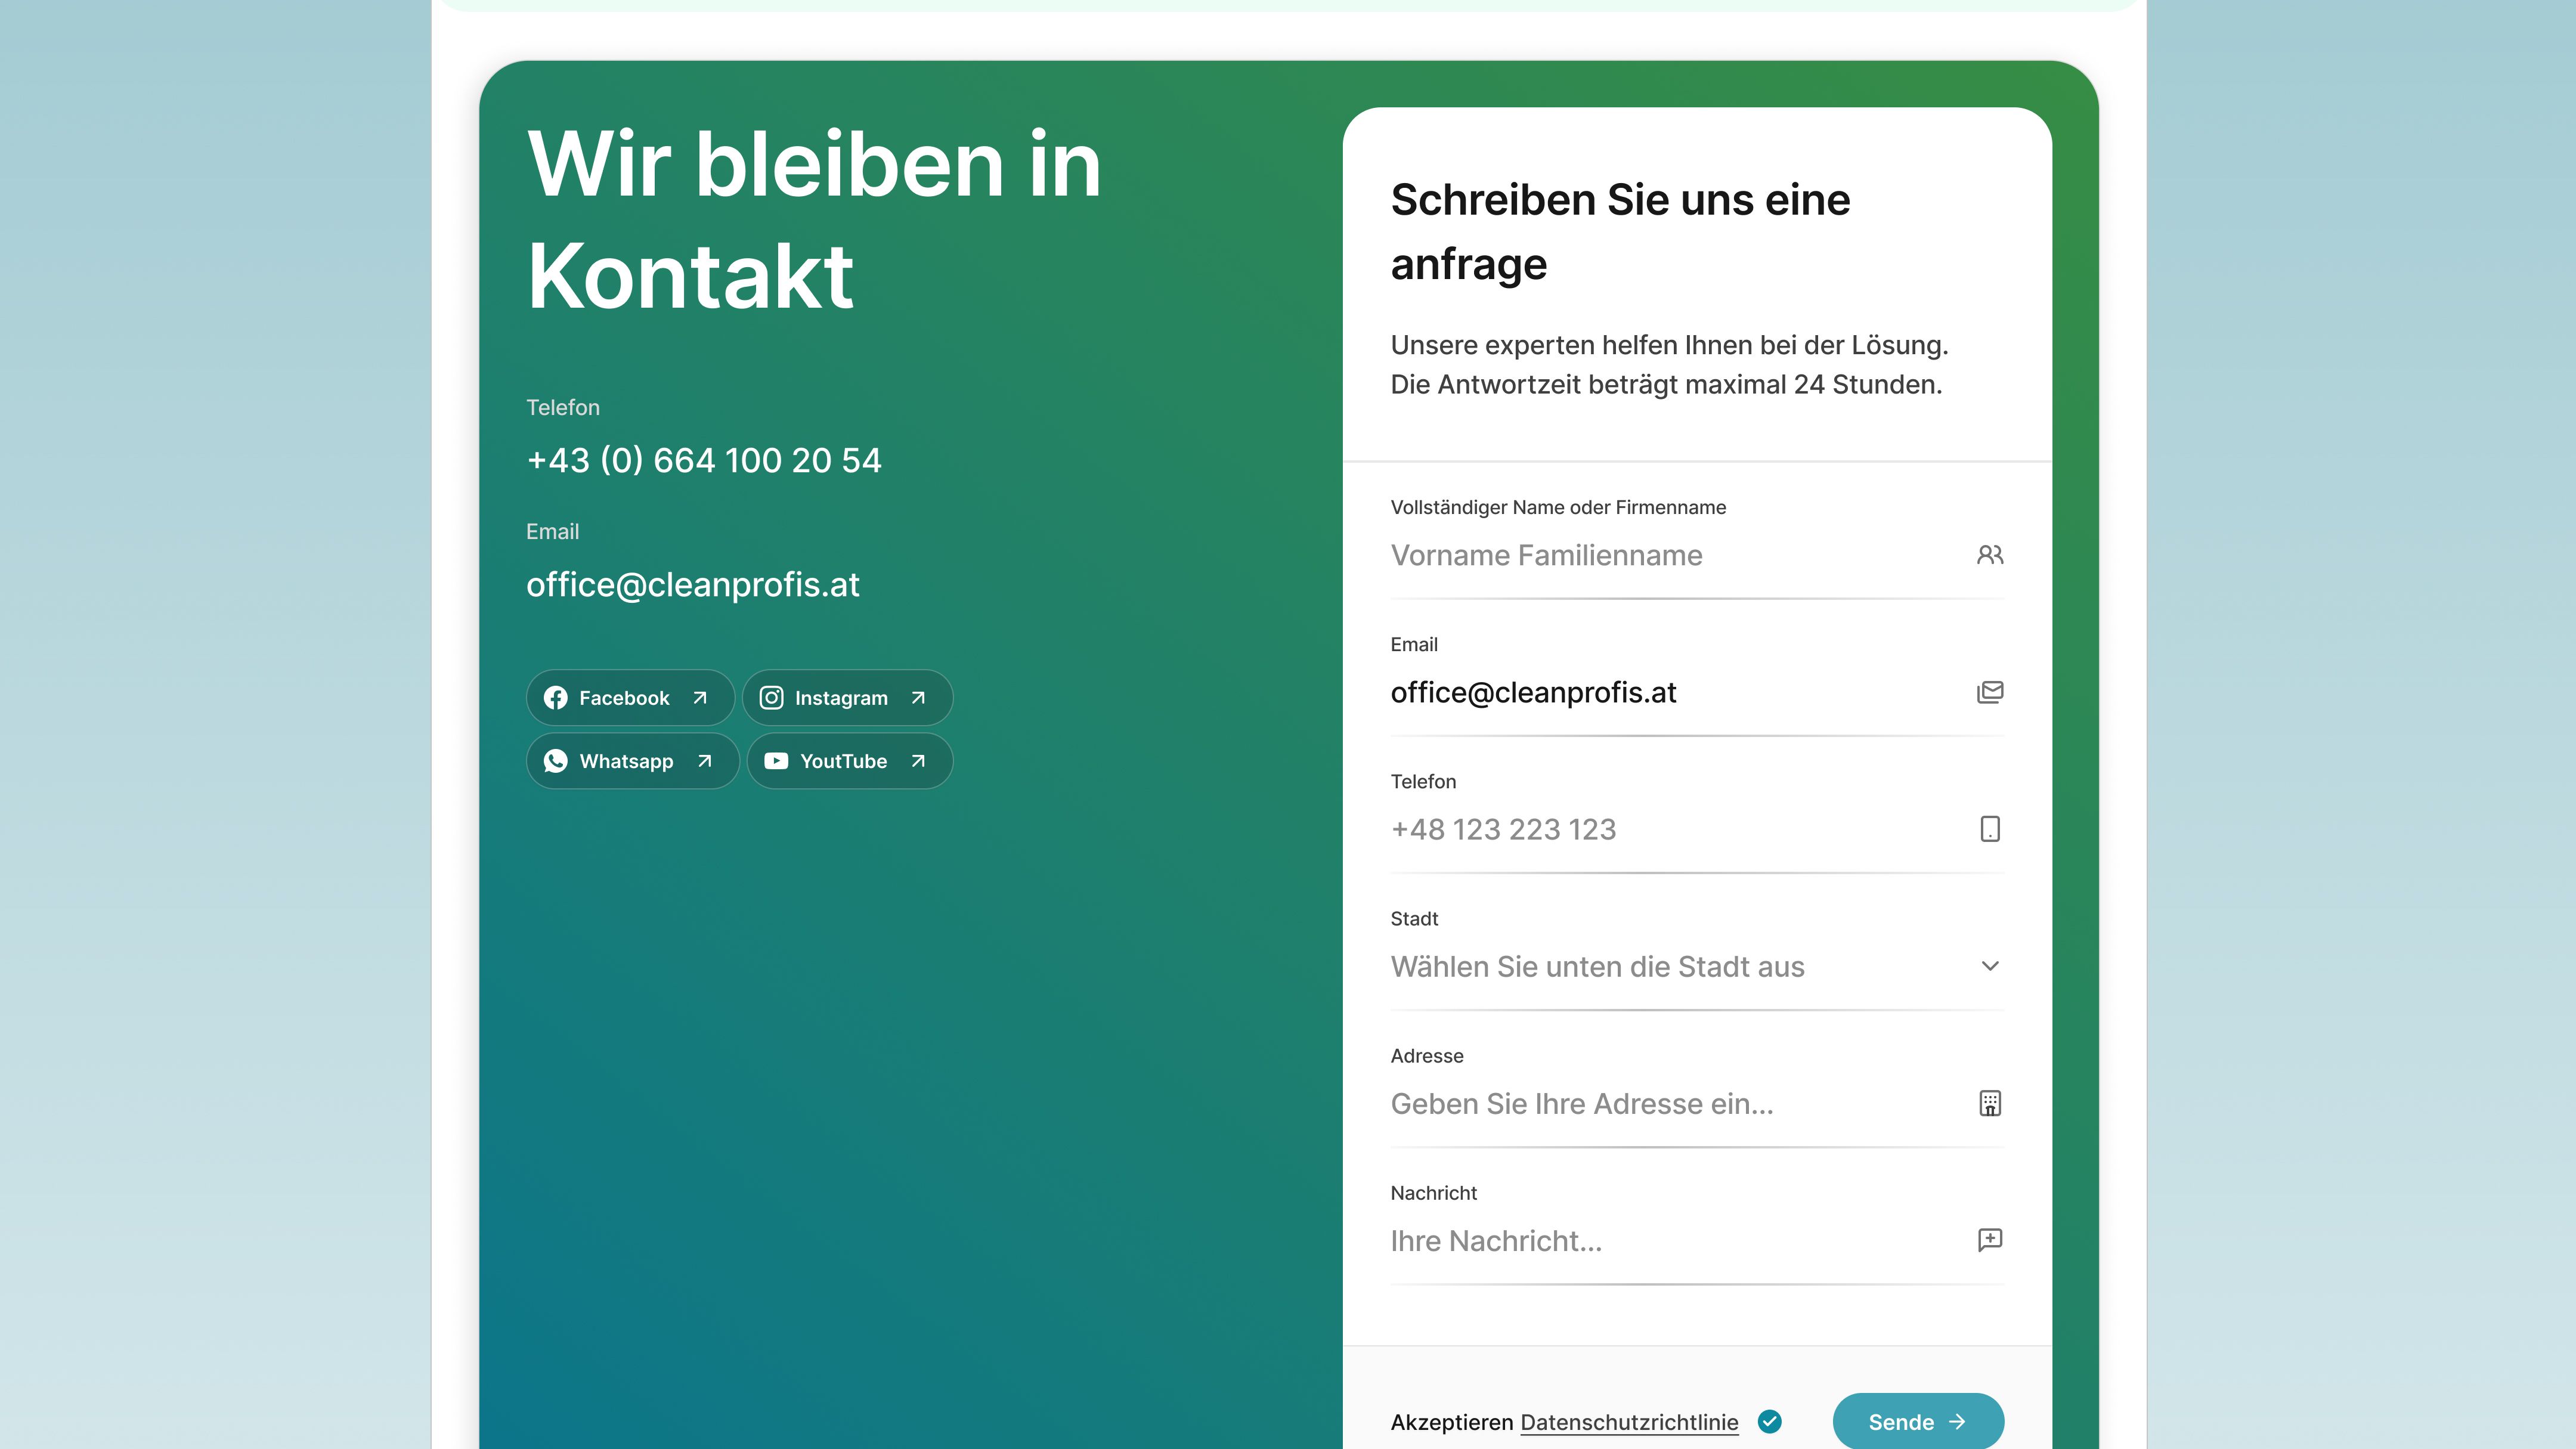
Task: Click the Instagram logo icon
Action: 771,698
